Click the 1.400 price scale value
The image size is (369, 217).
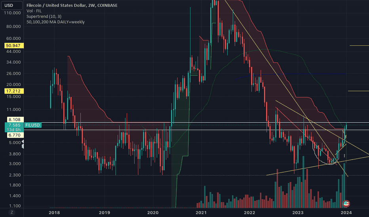[x=15, y=196]
